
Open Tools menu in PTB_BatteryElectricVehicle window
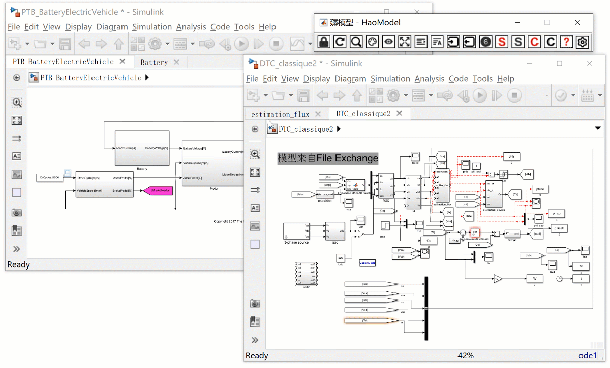coord(244,27)
